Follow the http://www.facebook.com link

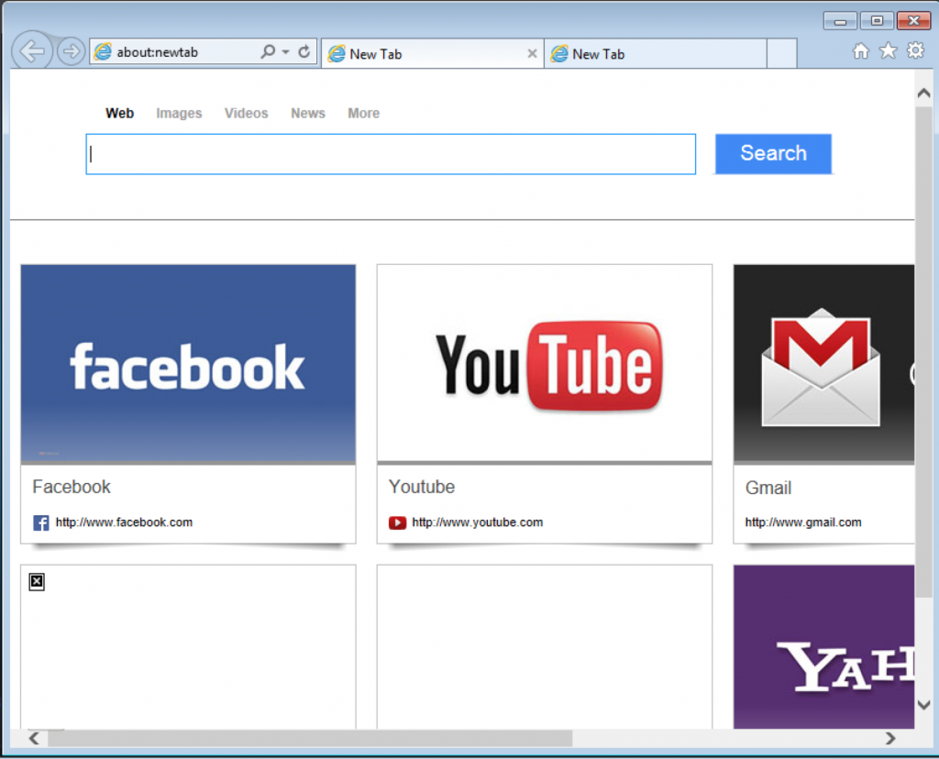click(x=124, y=522)
